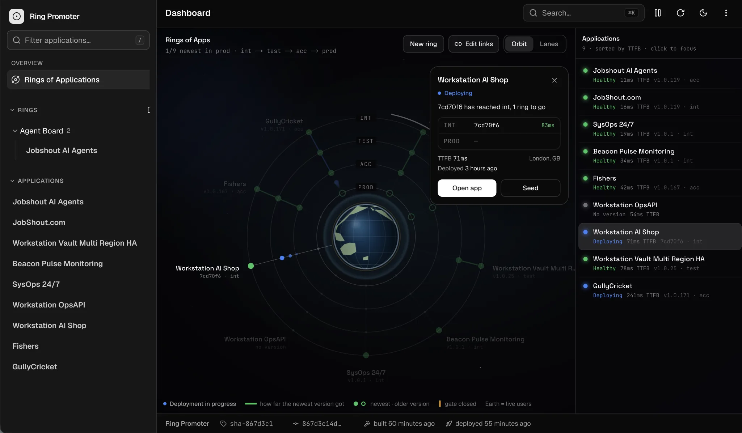The height and width of the screenshot is (433, 742).
Task: Select Rings of Applications in sidebar
Action: (x=78, y=80)
